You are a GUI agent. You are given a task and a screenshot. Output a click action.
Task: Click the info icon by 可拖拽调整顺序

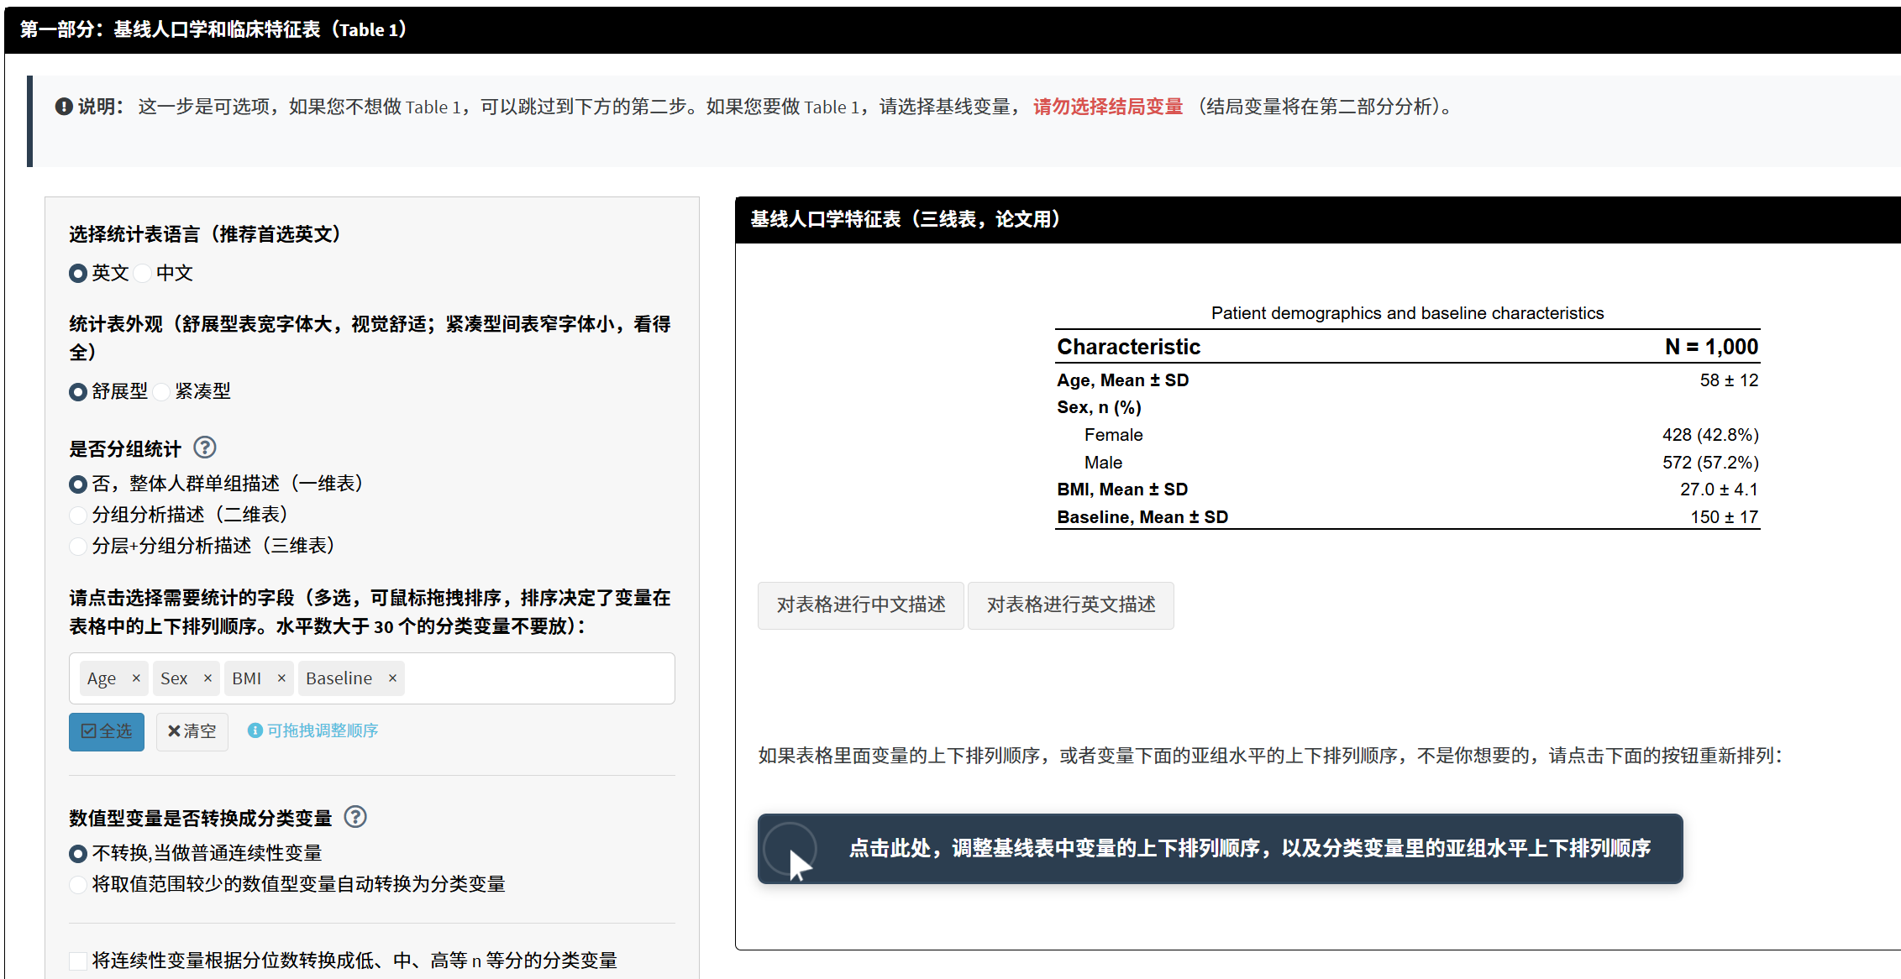point(255,730)
